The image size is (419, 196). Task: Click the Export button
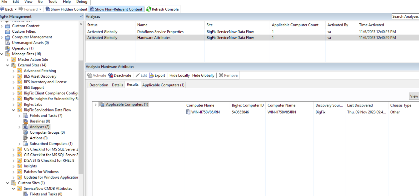(157, 75)
